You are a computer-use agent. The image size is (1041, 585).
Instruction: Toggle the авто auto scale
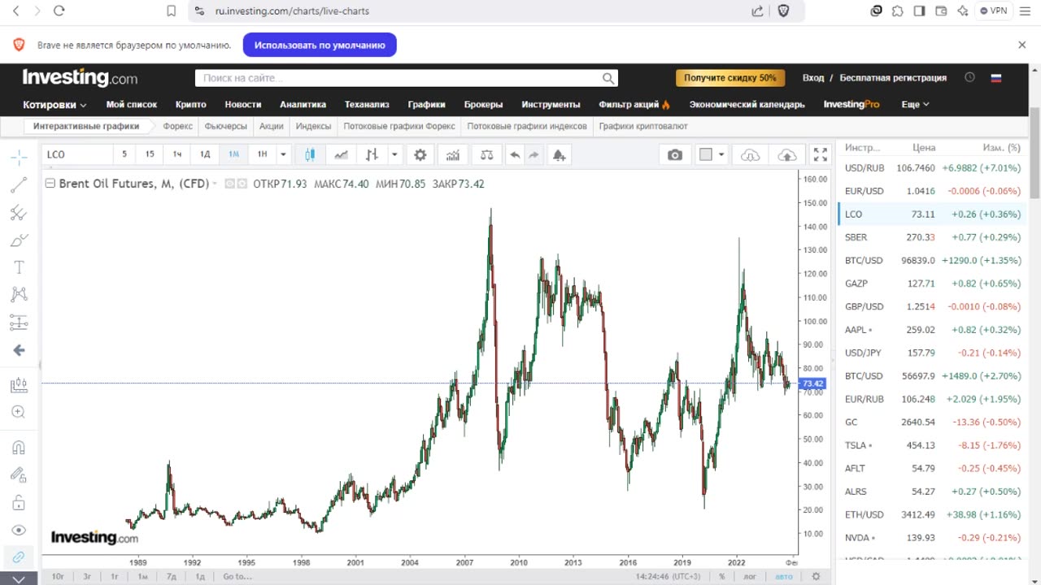coord(783,576)
